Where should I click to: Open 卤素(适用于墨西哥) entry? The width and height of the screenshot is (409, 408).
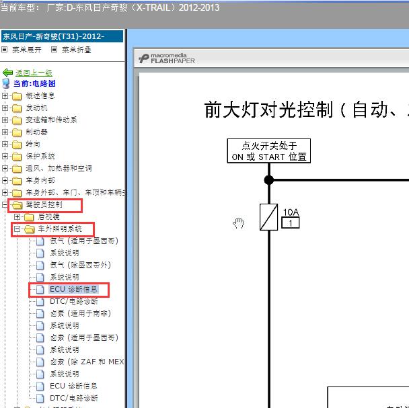click(84, 337)
